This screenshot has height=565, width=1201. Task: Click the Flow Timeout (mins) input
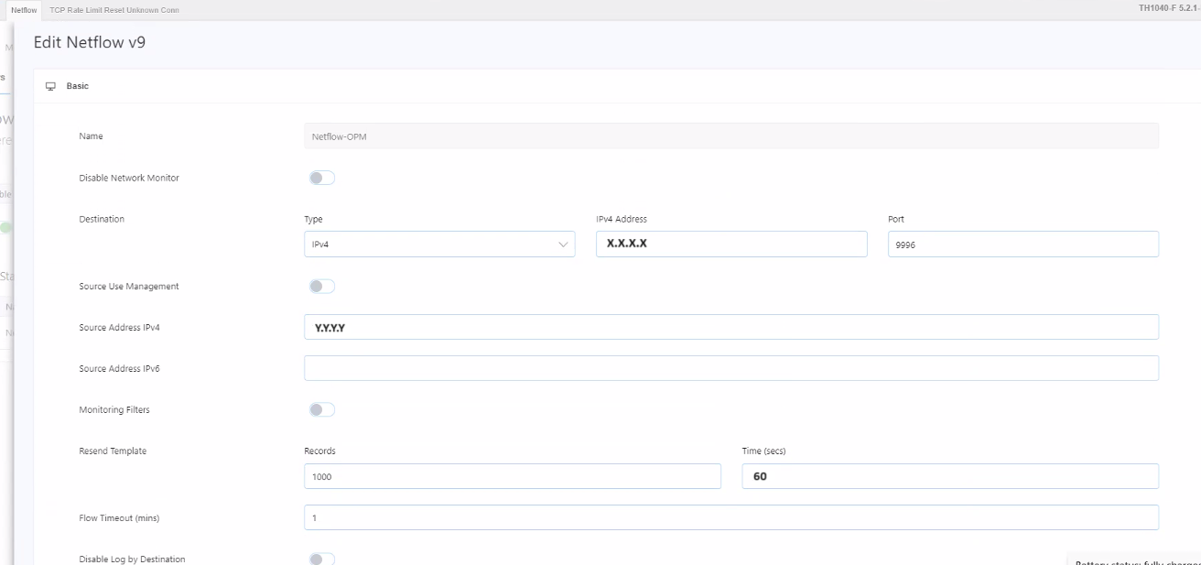coord(730,517)
